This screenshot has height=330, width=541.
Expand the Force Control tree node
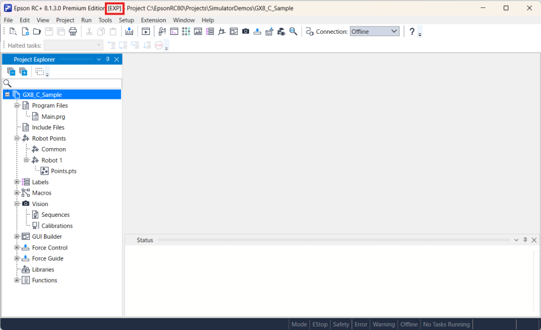(17, 248)
